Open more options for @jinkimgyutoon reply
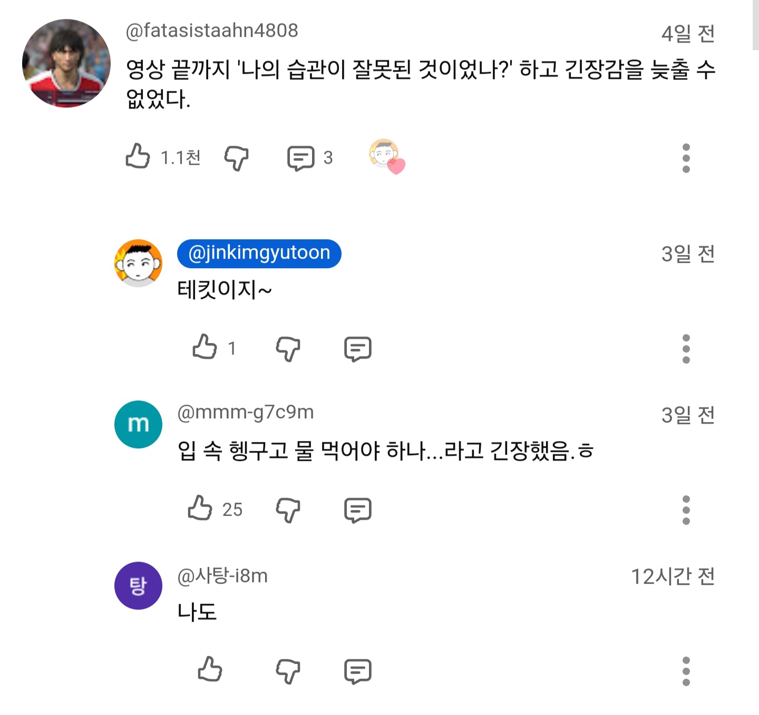This screenshot has height=715, width=759. click(x=686, y=348)
